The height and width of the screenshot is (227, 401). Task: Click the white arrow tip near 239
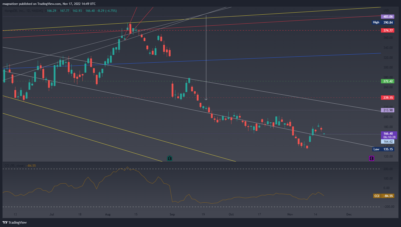click(x=206, y=99)
